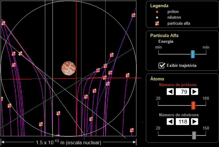The image size is (219, 147).
Task: Click the 100 maximum label of proton slider
Action: point(206,99)
